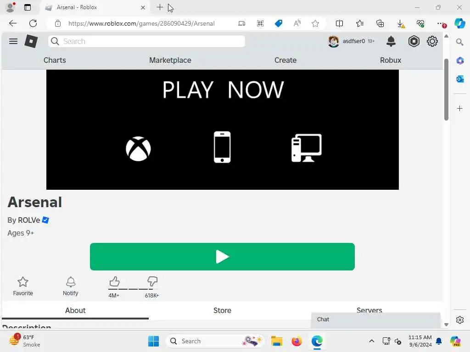The image size is (470, 352).
Task: Open Edge Collections icon
Action: [x=380, y=23]
